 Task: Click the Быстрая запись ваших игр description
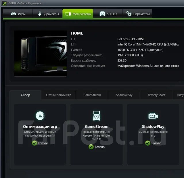(153, 134)
